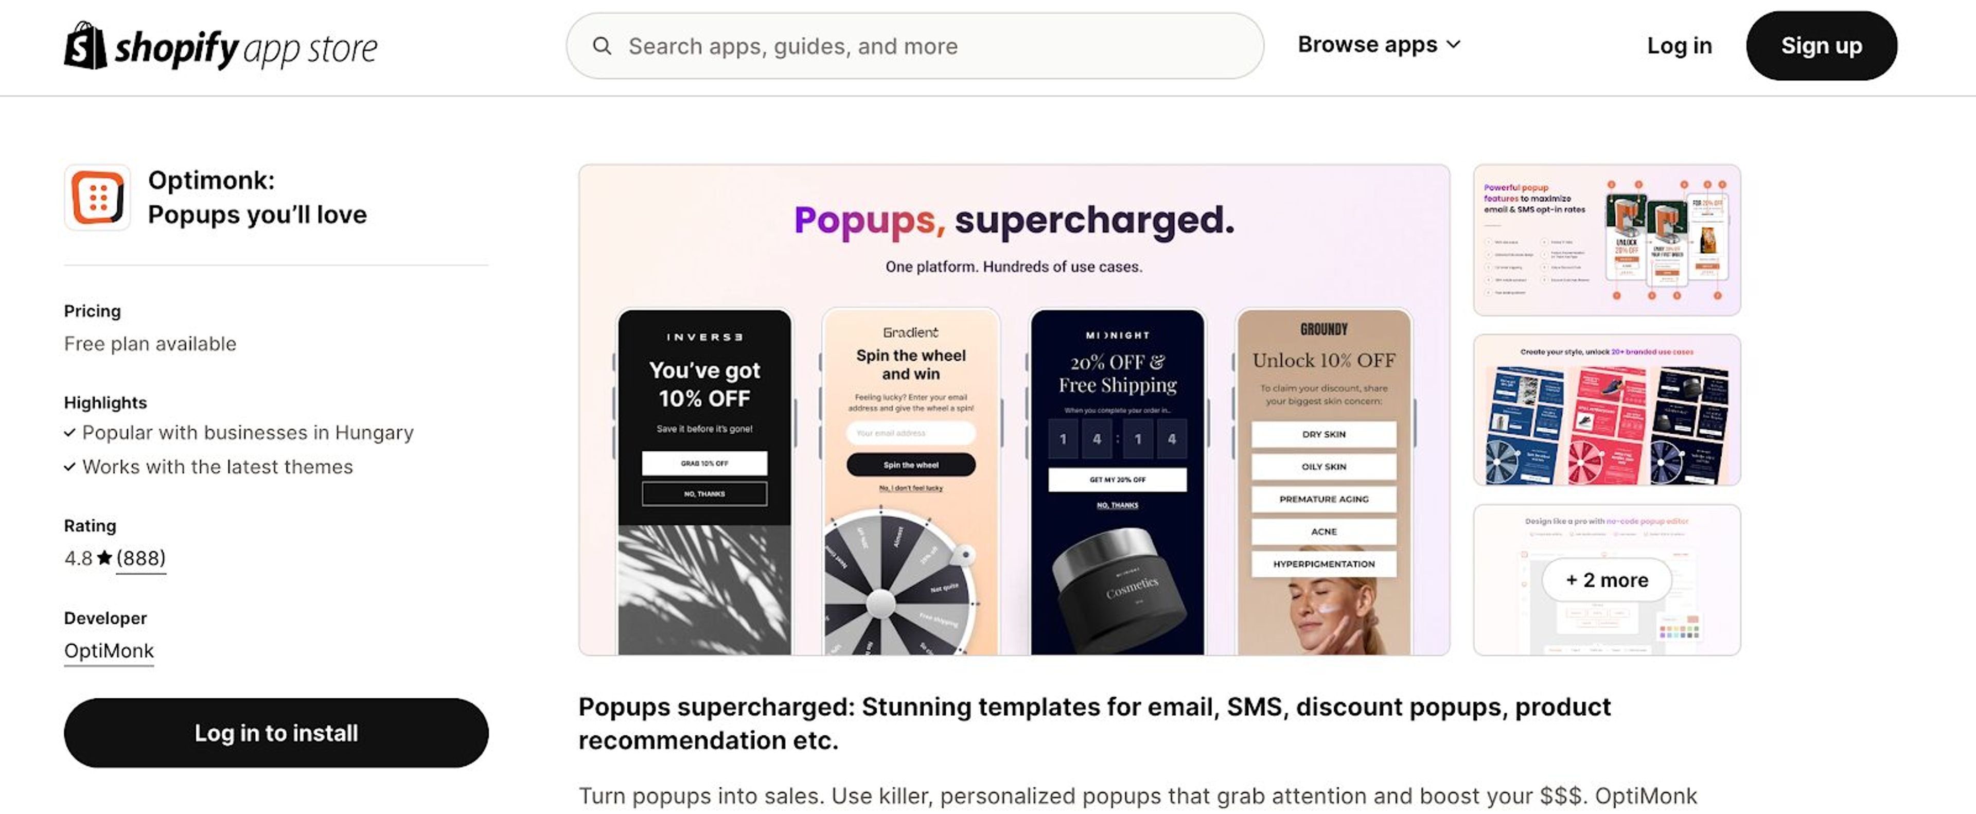Click the Sign up button
The height and width of the screenshot is (814, 1976).
click(1822, 45)
